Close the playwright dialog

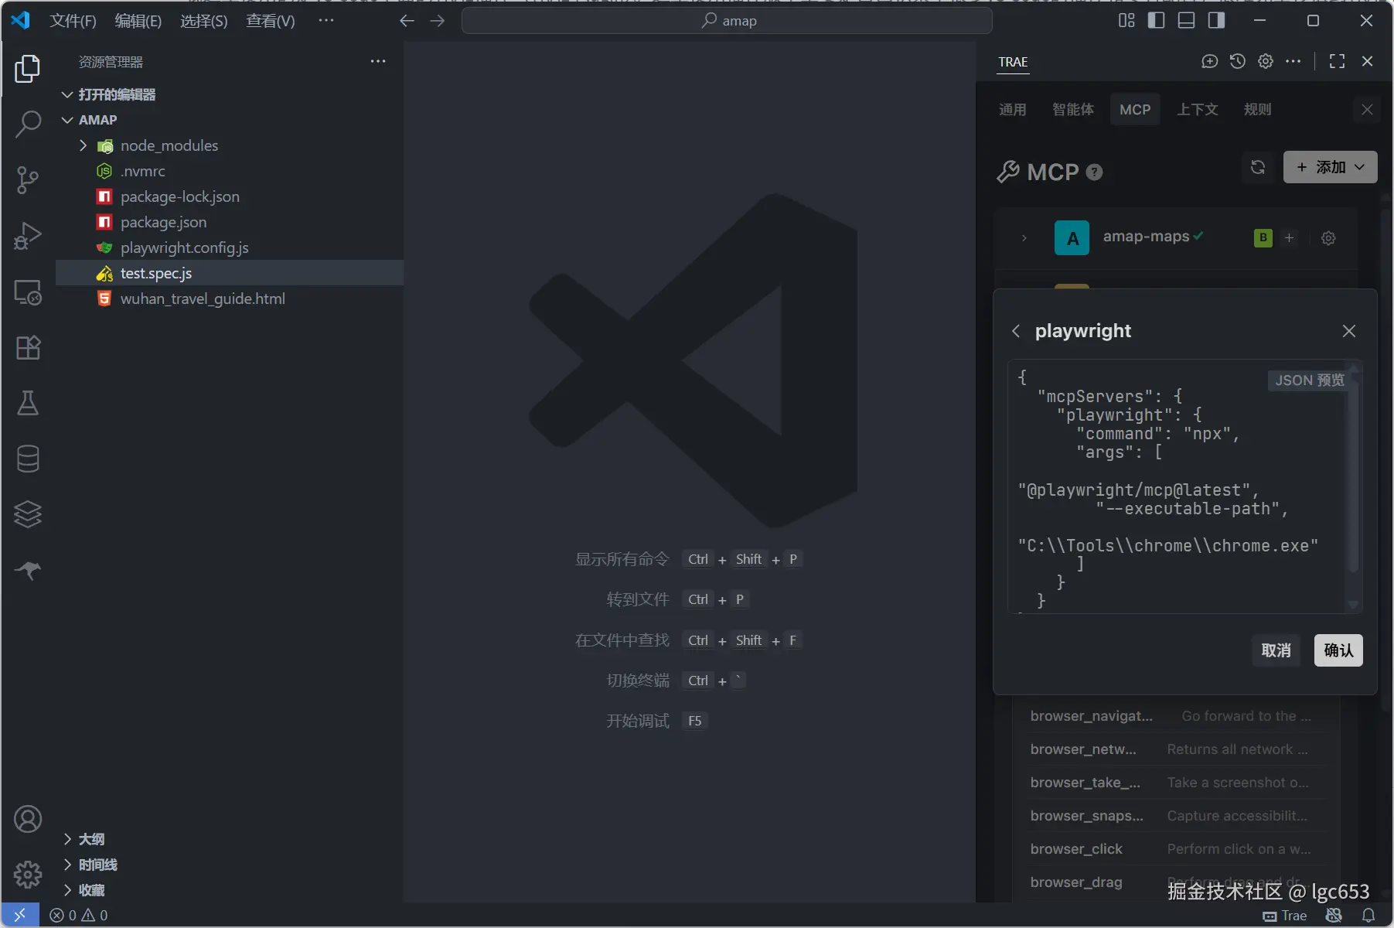click(x=1349, y=331)
